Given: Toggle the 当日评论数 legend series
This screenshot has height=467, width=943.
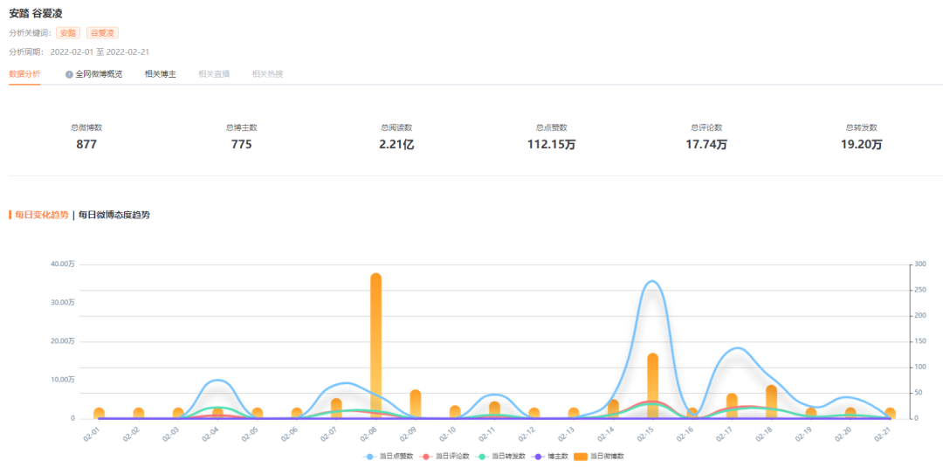Looking at the screenshot, I should click(444, 457).
